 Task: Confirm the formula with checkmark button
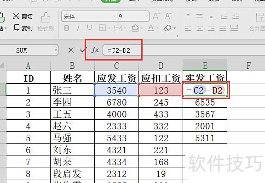83,50
